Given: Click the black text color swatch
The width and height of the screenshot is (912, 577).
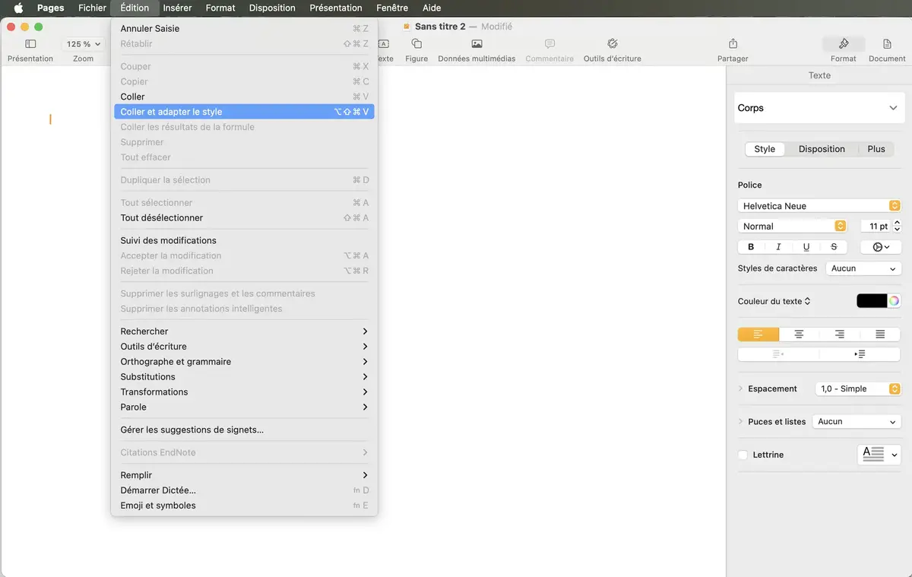Looking at the screenshot, I should (x=871, y=301).
